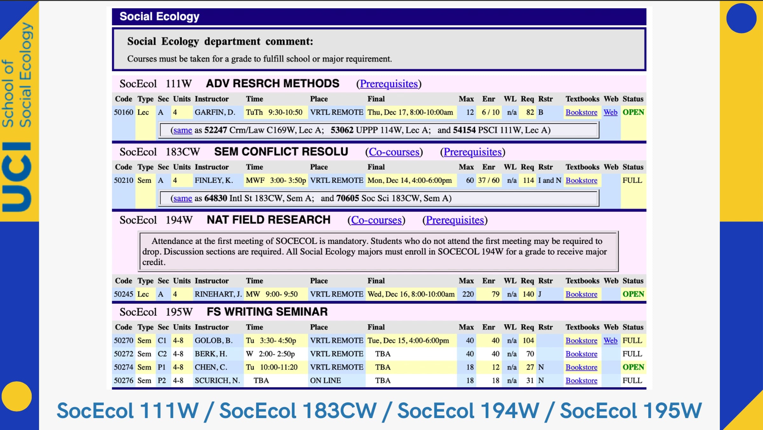Click restriction 'I and N' for course 50210
Image resolution: width=763 pixels, height=430 pixels.
549,180
